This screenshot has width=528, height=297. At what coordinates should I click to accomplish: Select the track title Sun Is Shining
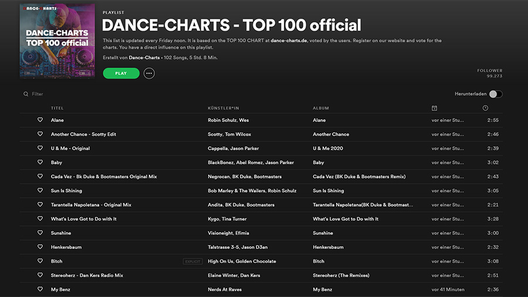(66, 191)
